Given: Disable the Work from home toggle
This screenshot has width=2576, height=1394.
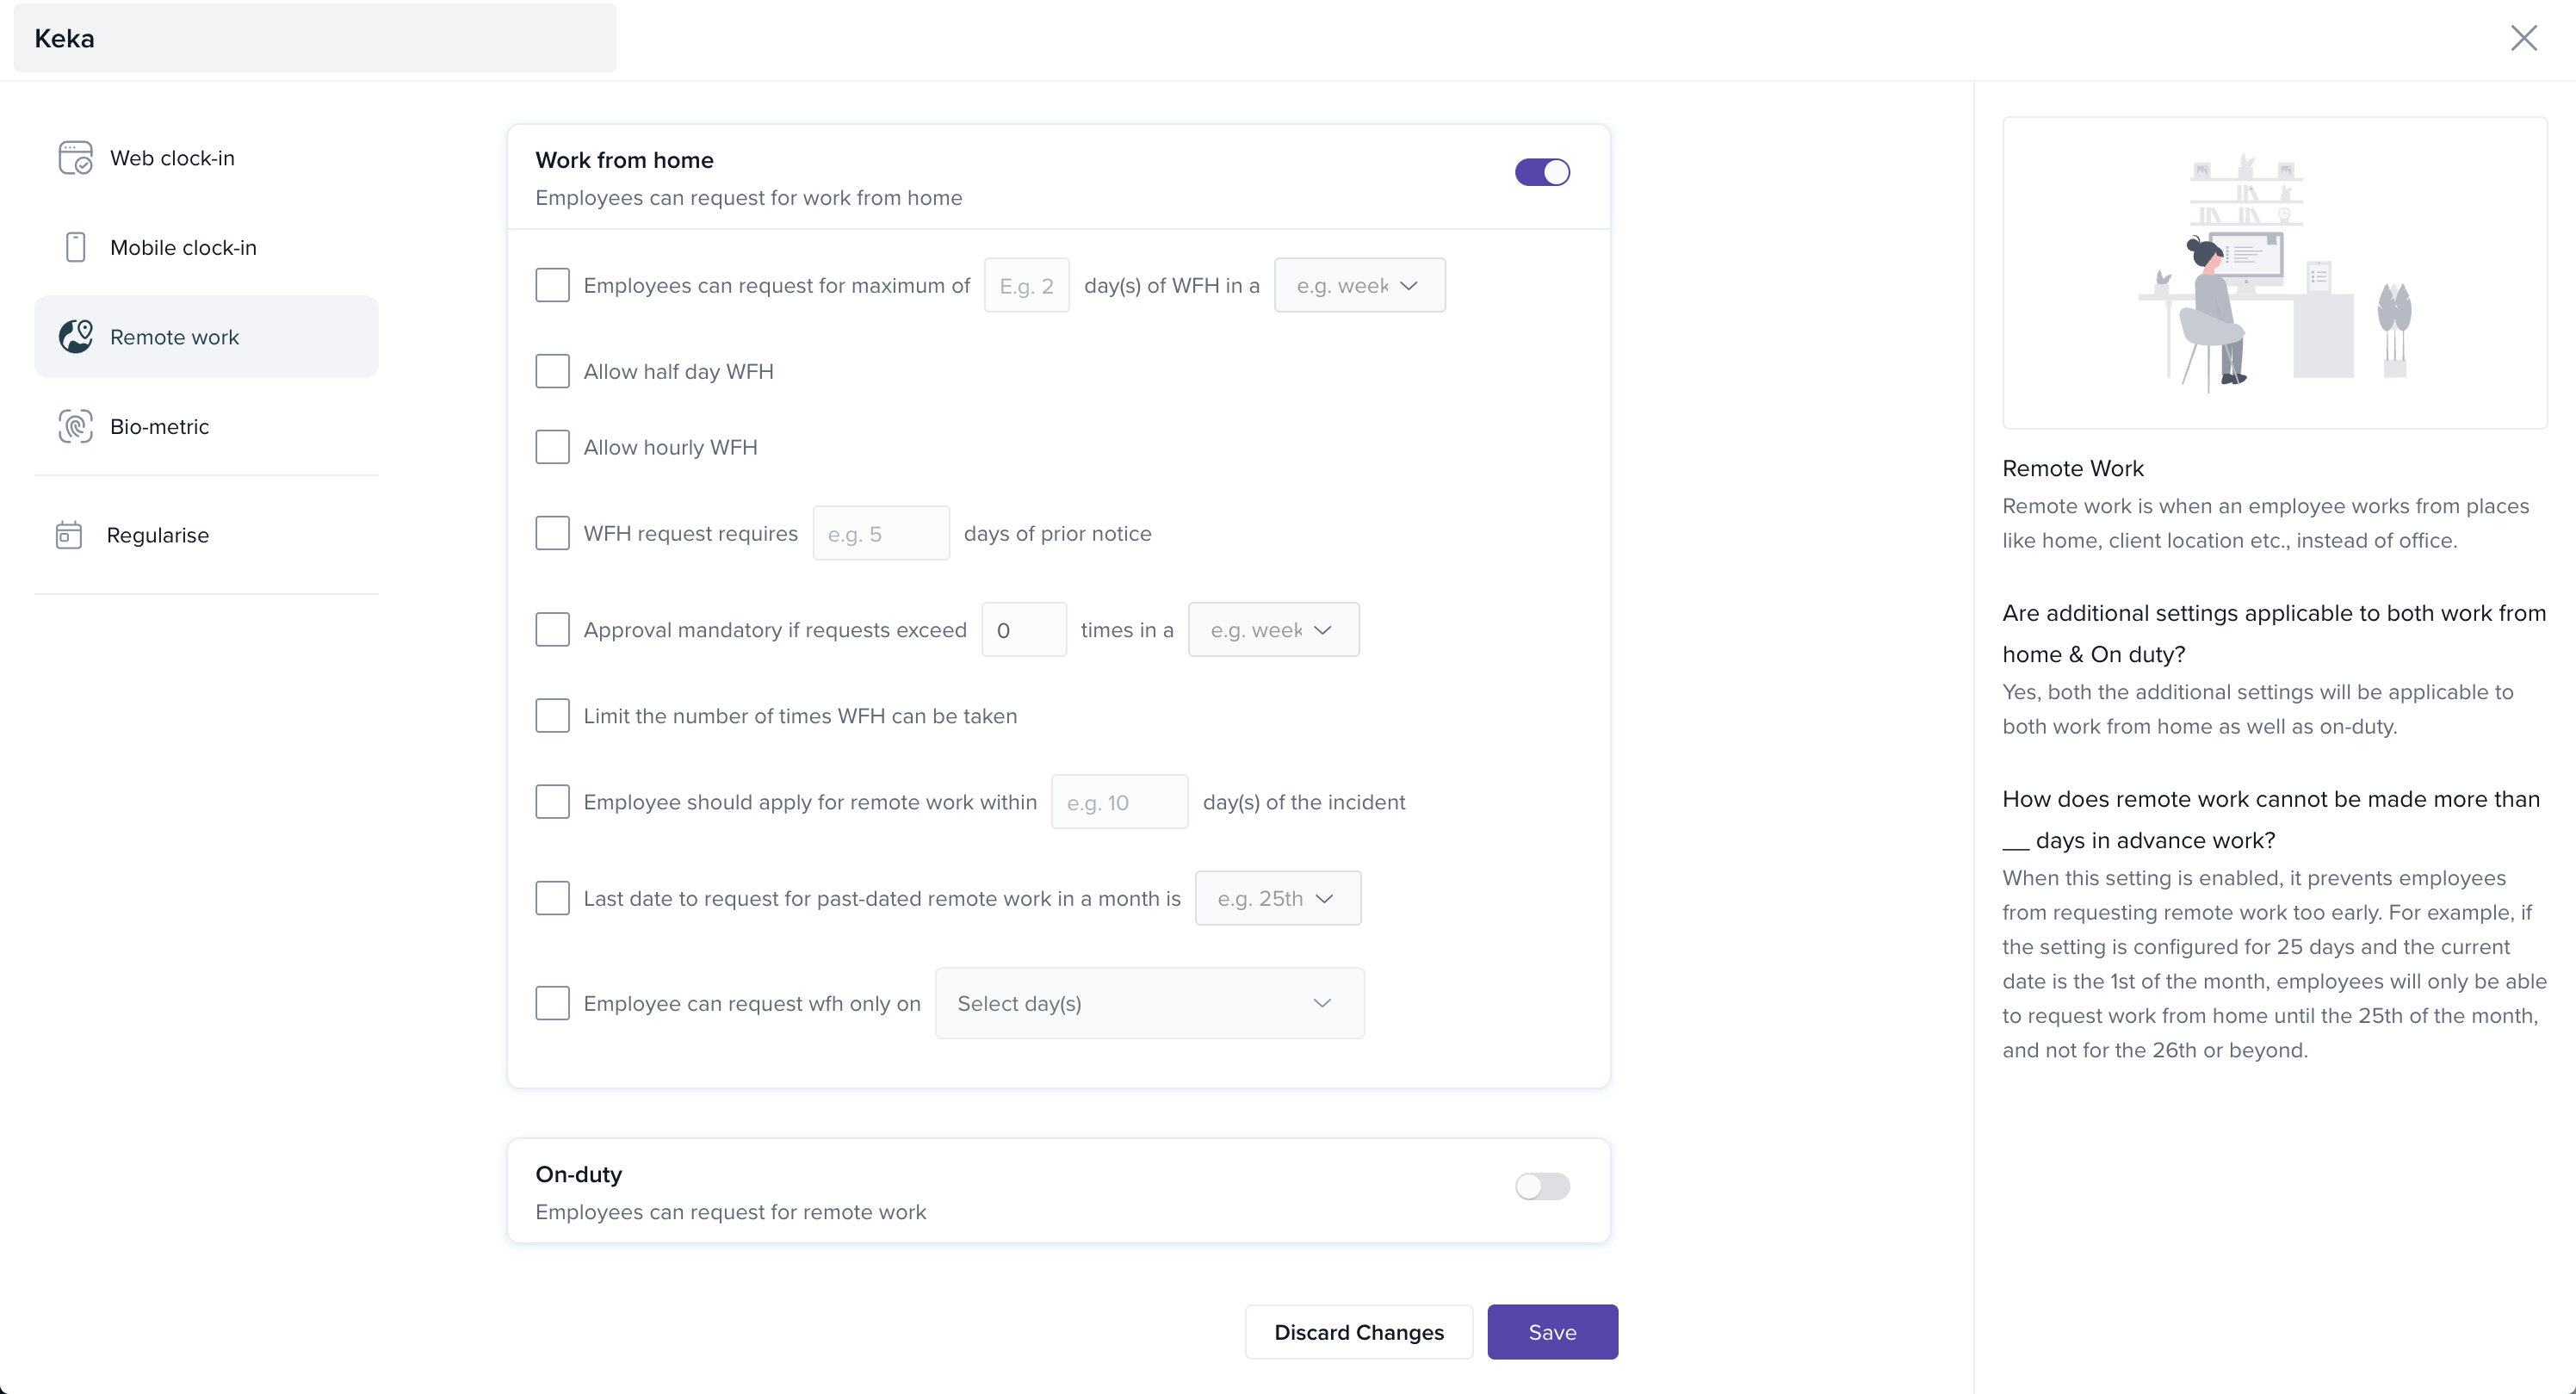Looking at the screenshot, I should click(x=1542, y=172).
